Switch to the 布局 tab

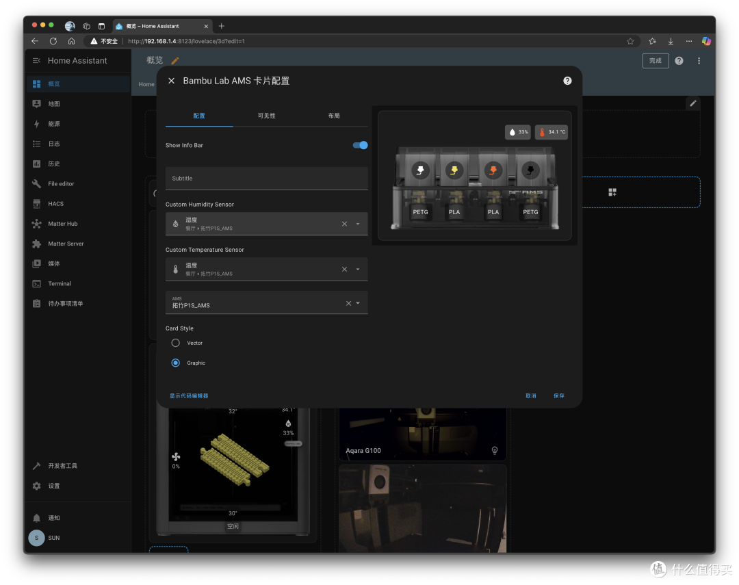click(x=334, y=116)
